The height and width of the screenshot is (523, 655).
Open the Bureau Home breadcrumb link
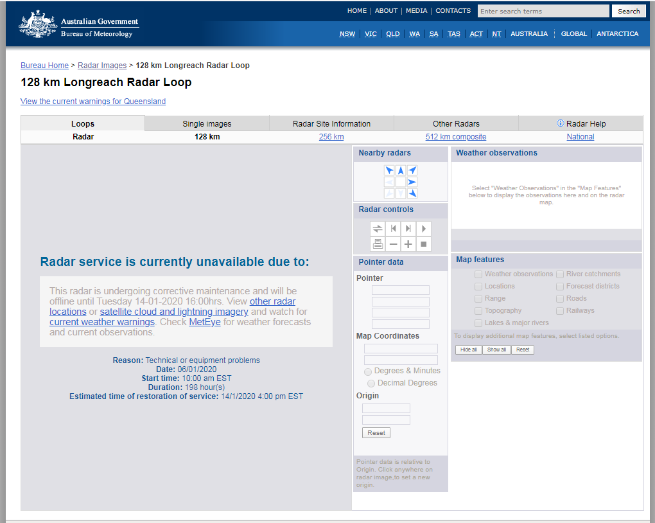tap(45, 66)
